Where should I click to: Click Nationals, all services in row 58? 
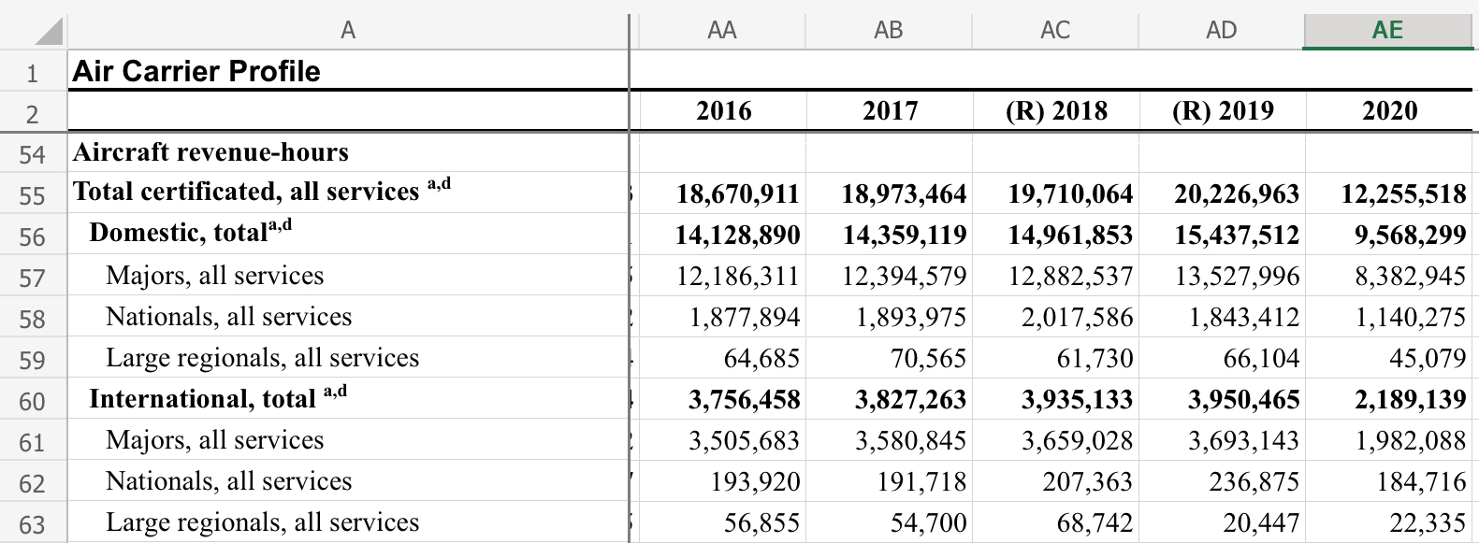tap(348, 317)
